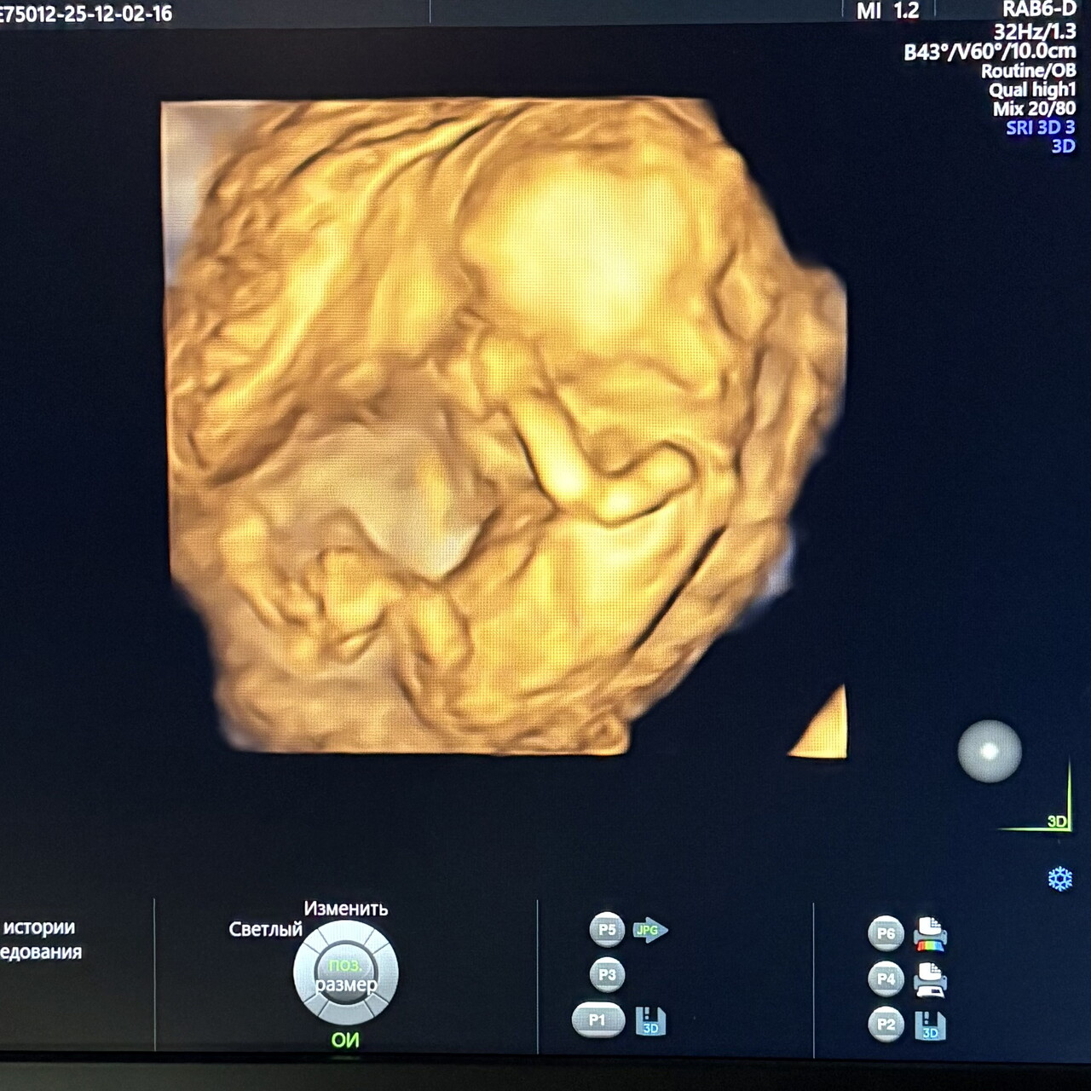Click the 3D save disk icon beside P1

tap(650, 1021)
